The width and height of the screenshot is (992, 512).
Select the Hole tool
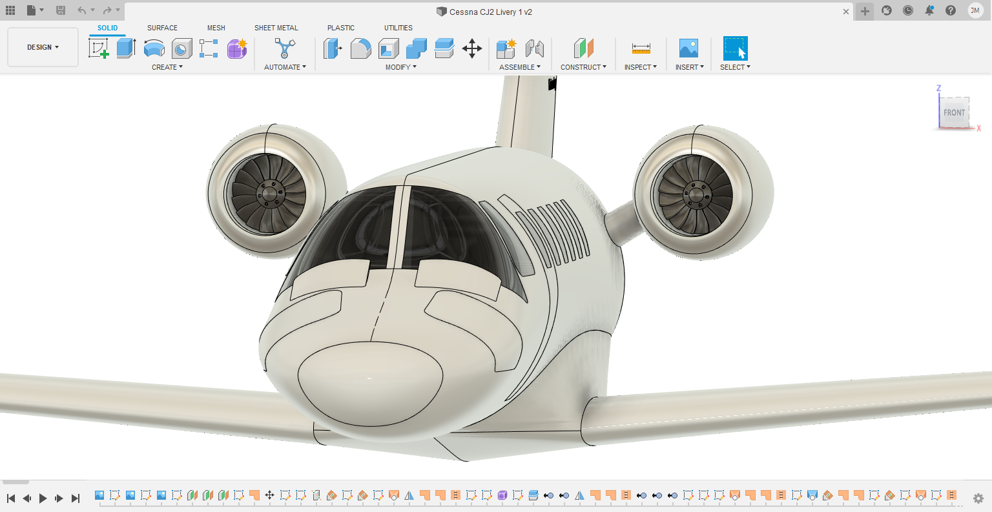coord(182,48)
